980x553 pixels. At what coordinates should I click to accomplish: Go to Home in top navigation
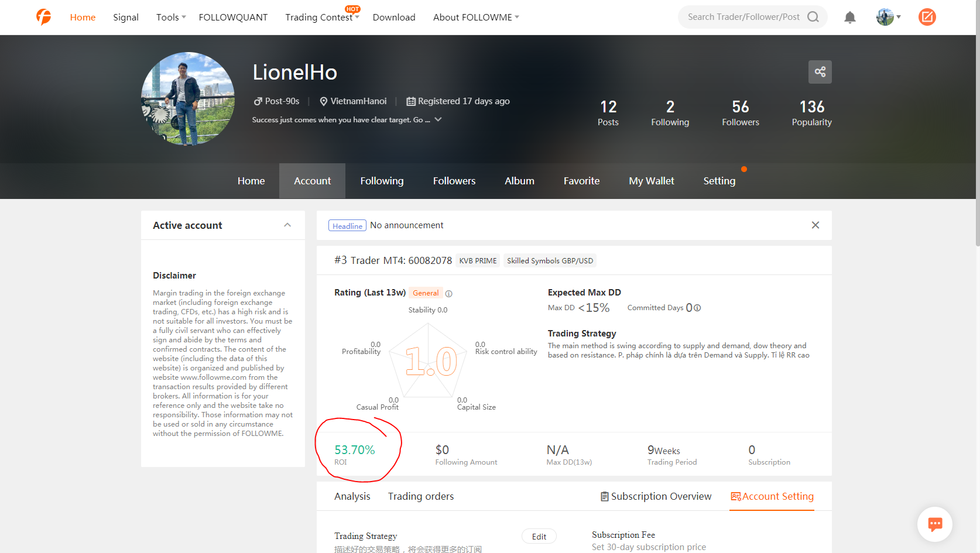tap(83, 18)
